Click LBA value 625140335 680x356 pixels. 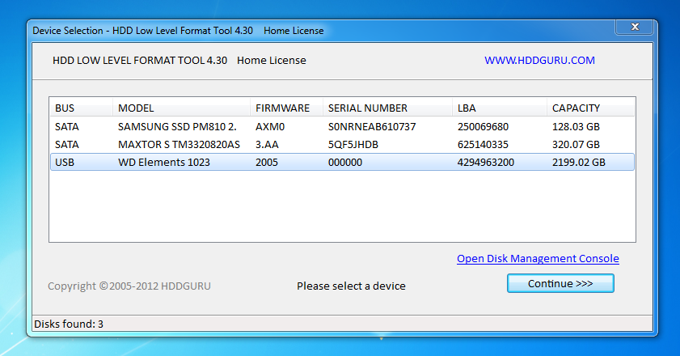[483, 145]
